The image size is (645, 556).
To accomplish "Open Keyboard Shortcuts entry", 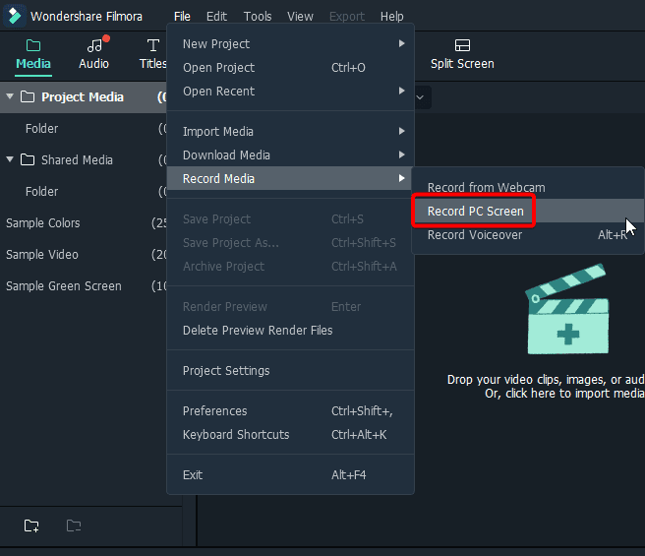I will [290, 435].
